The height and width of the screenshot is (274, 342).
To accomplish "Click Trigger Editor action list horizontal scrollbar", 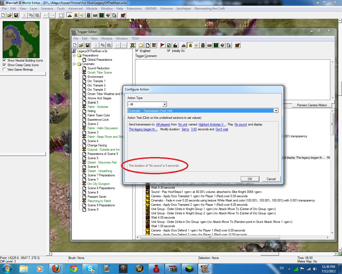I will [210, 237].
